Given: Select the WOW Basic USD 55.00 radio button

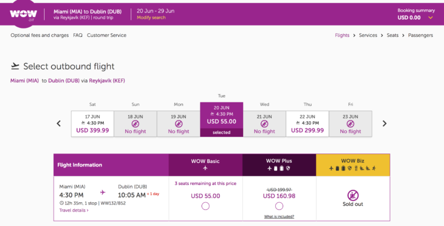Looking at the screenshot, I should click(x=205, y=206).
